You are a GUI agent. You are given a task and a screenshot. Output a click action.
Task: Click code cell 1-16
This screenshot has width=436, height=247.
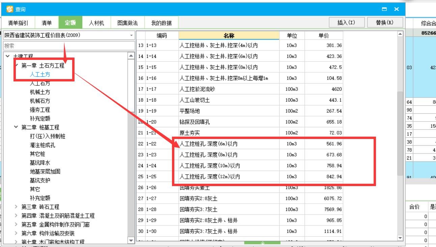[162, 78]
